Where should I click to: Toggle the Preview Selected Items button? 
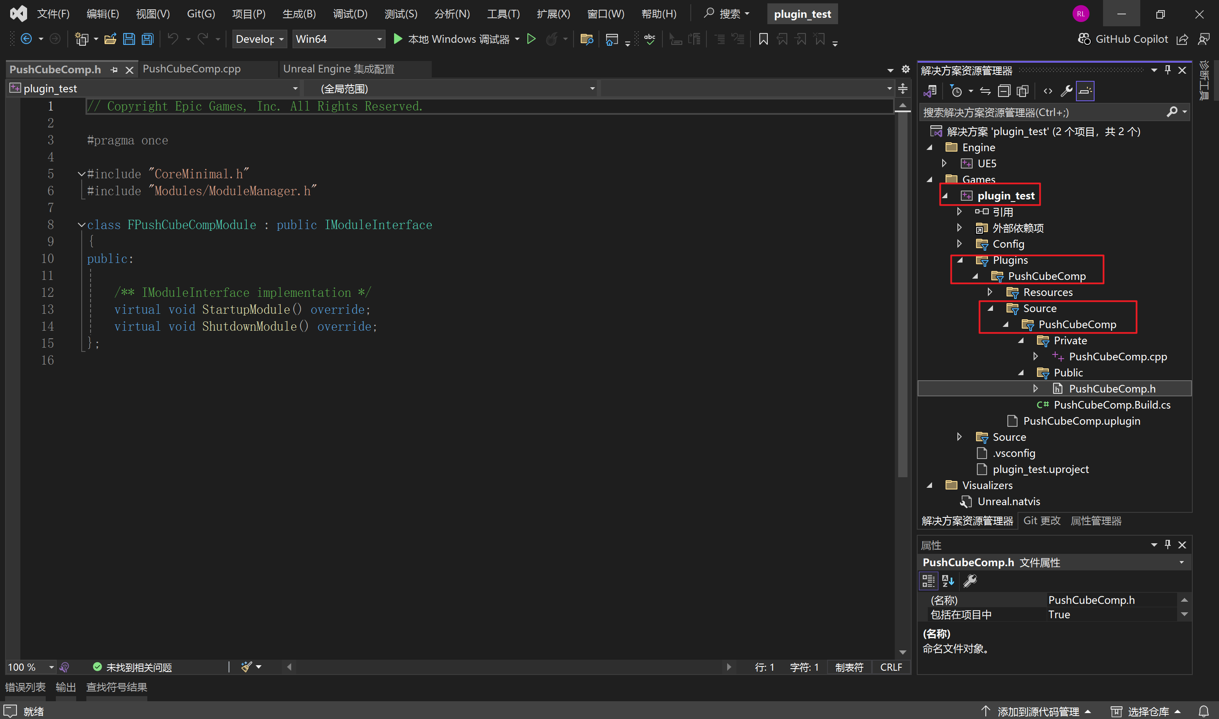pyautogui.click(x=1085, y=91)
